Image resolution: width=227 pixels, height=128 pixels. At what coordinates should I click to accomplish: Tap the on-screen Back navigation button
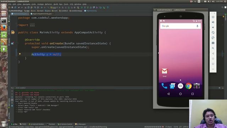(x=168, y=94)
